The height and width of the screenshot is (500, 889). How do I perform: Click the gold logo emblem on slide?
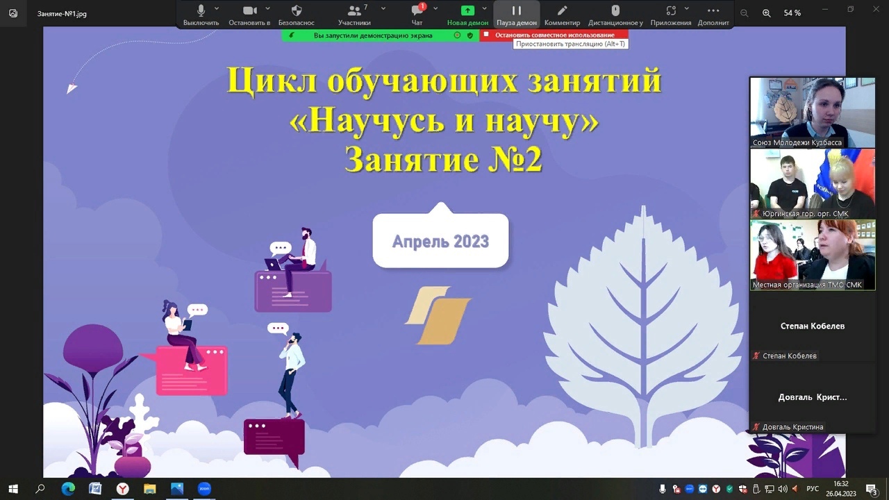438,315
